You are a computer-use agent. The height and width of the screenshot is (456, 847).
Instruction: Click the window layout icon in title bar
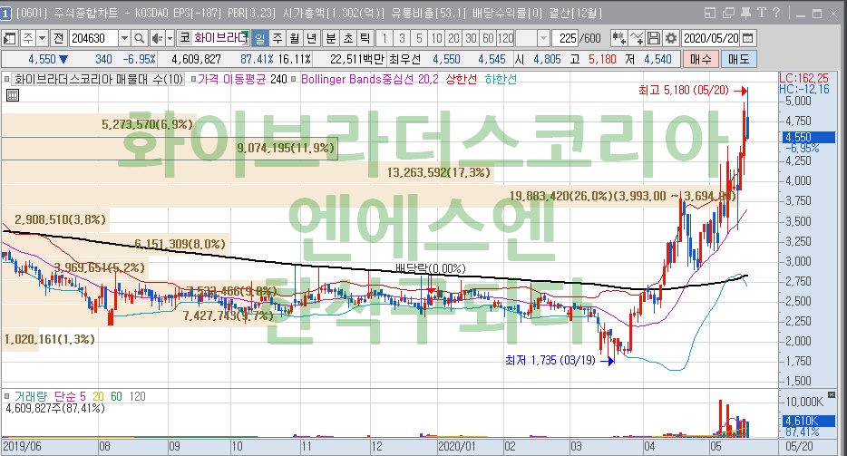coord(710,13)
